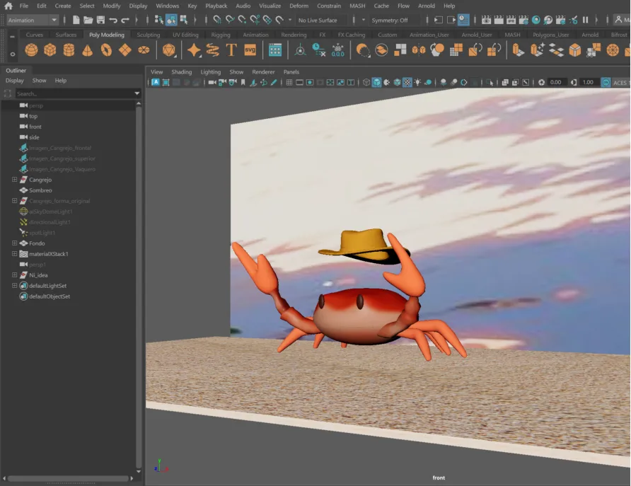Toggle the viewport grid display

click(x=289, y=83)
